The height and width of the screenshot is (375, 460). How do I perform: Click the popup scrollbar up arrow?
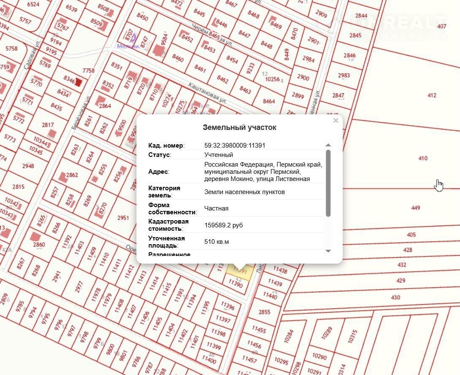point(328,145)
